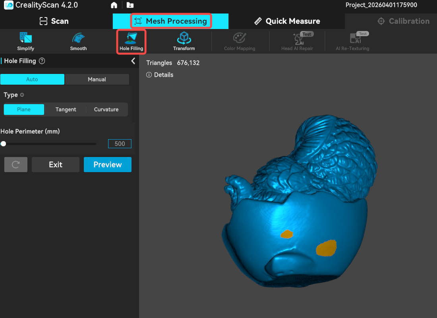Go to the Quick Measure tab
This screenshot has height=318, width=437.
(x=287, y=21)
